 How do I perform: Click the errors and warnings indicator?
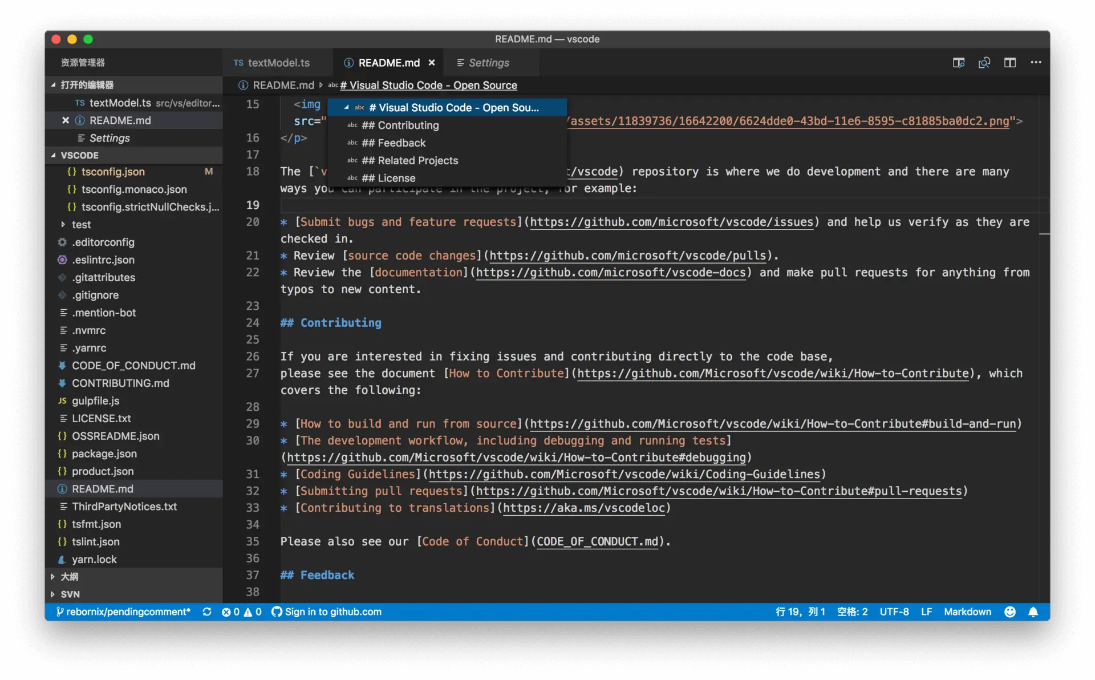(x=241, y=612)
